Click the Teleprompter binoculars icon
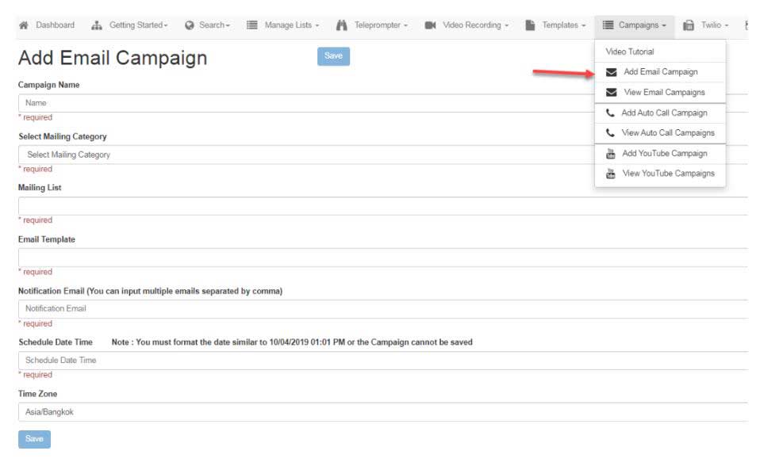This screenshot has height=470, width=783. click(x=342, y=25)
